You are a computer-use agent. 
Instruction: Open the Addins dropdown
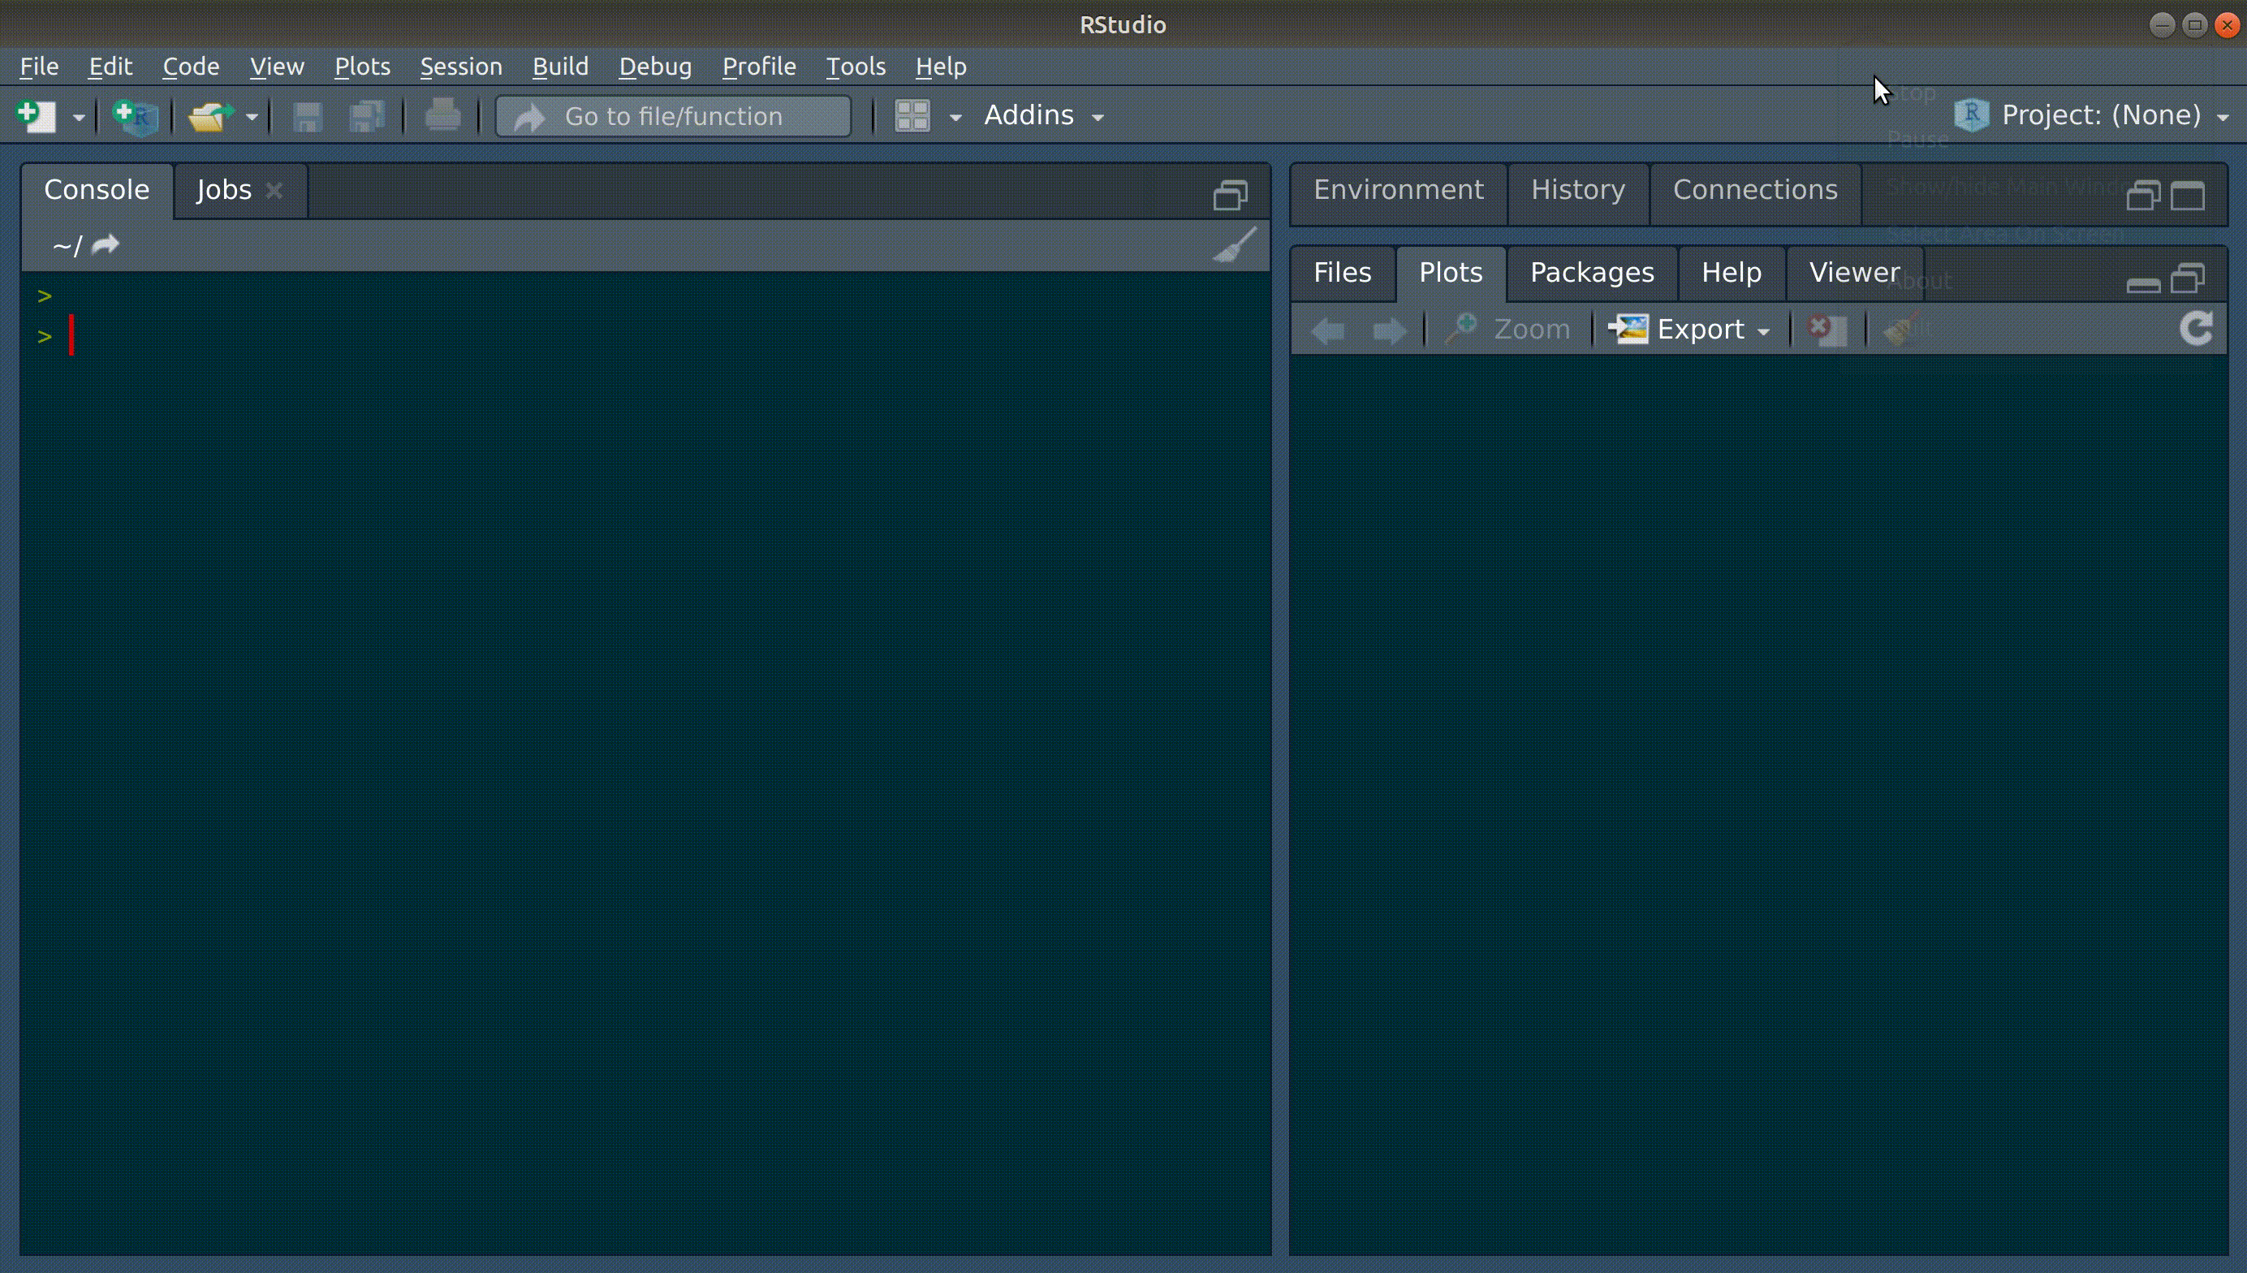(1043, 115)
